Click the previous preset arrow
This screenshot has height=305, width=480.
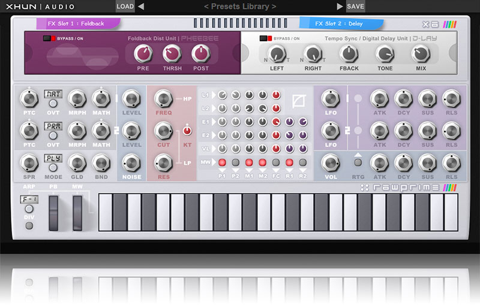pyautogui.click(x=141, y=7)
